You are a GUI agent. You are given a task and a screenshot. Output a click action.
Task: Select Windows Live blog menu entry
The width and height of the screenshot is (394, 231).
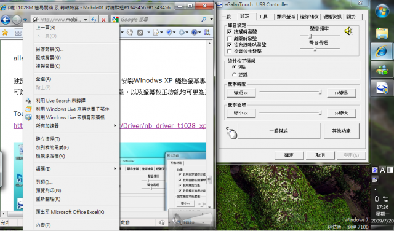(x=71, y=117)
